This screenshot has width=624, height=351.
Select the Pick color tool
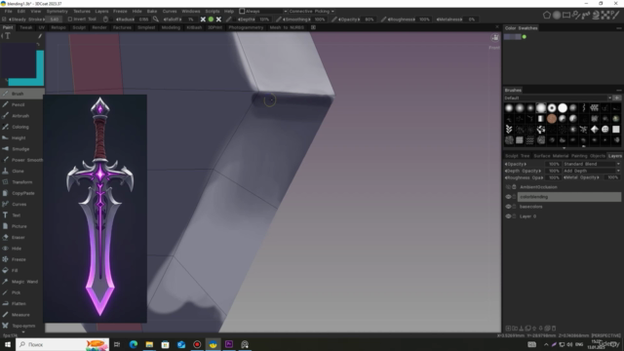pos(21,292)
